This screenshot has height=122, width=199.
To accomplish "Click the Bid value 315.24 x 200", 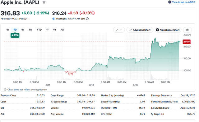I will point(37,108).
